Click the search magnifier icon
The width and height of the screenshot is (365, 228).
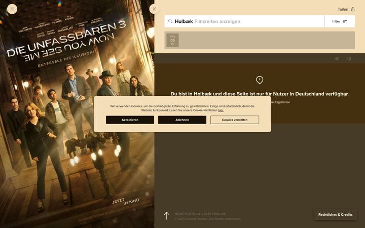170,21
